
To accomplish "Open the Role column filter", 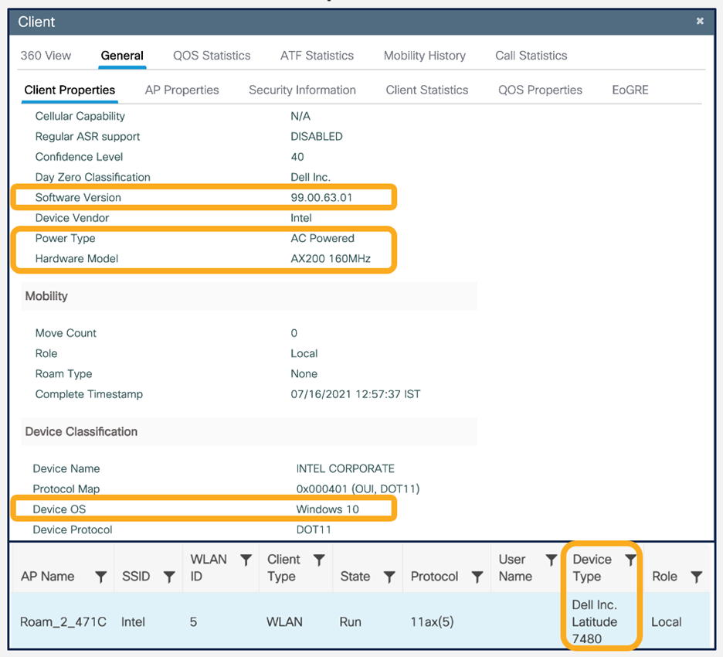I will coord(698,577).
